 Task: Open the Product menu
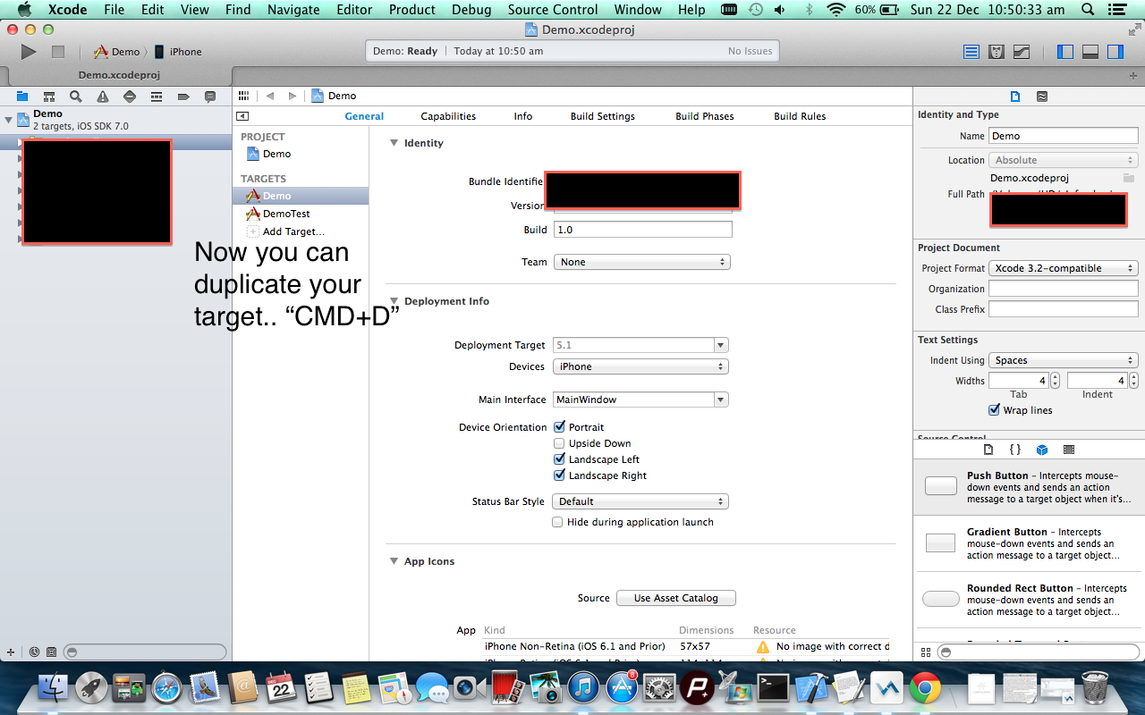click(x=412, y=10)
